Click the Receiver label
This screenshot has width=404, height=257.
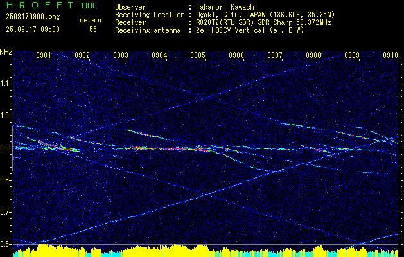[x=130, y=22]
